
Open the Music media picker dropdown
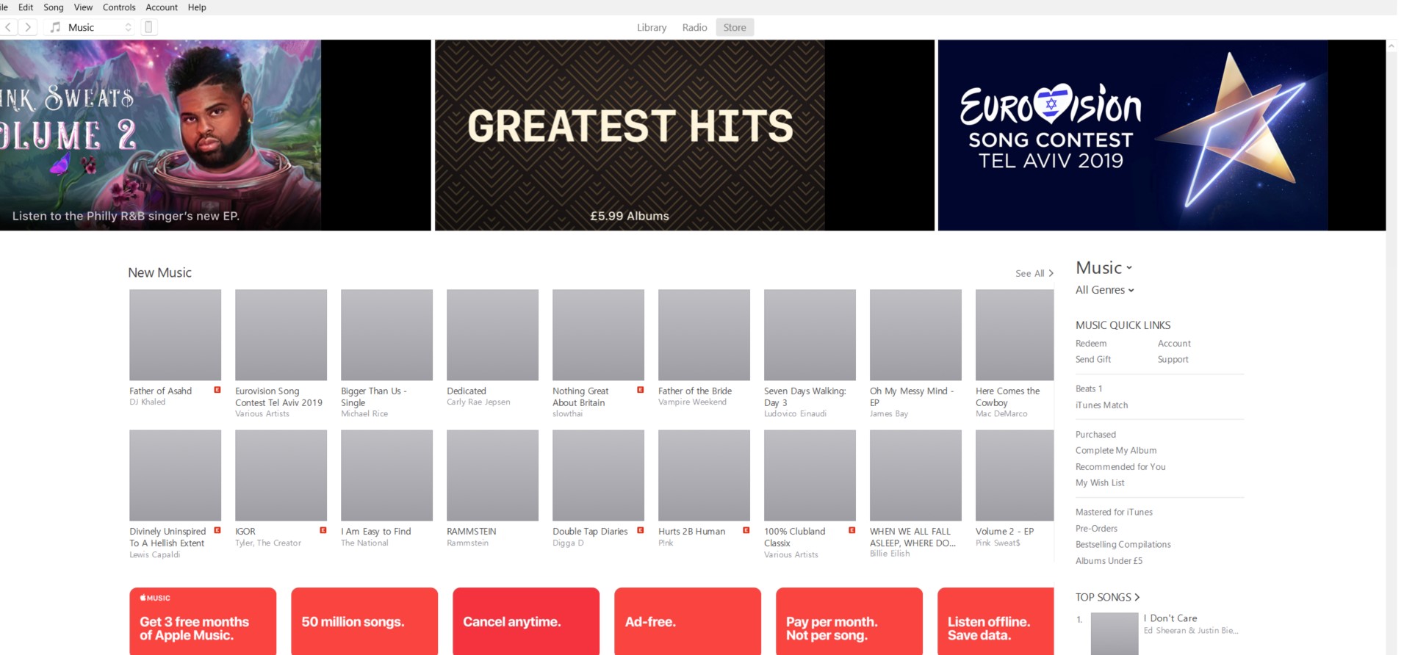[x=91, y=27]
